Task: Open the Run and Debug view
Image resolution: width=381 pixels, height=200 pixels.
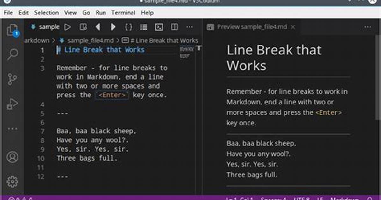Action: pyautogui.click(x=12, y=104)
